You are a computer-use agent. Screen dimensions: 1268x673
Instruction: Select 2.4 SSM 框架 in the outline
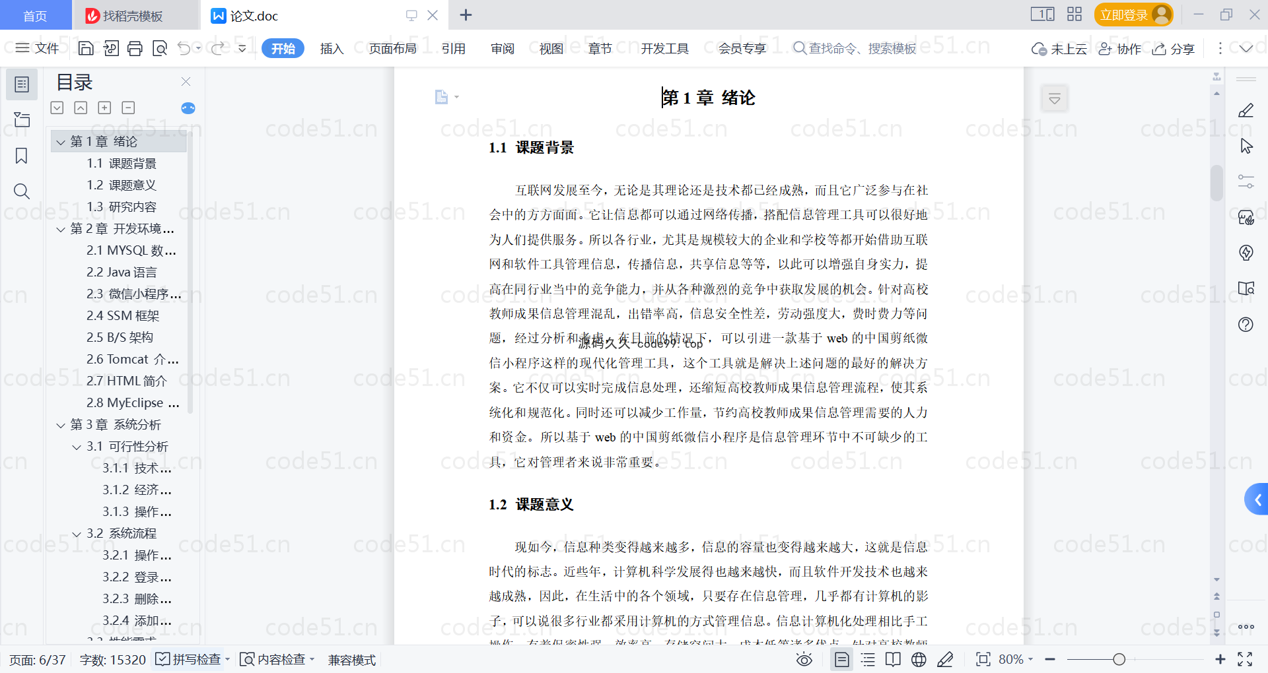123,315
